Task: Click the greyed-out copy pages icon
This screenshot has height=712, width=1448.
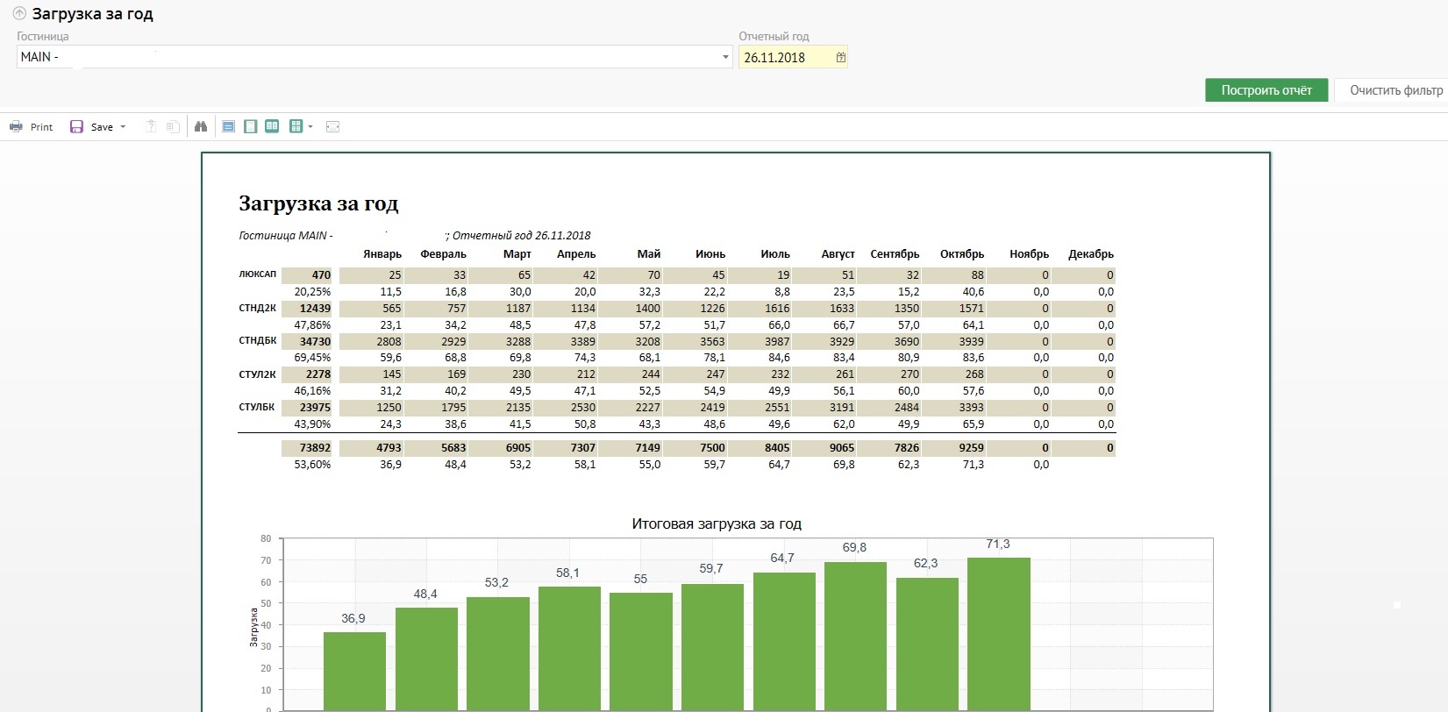Action: pos(173,127)
